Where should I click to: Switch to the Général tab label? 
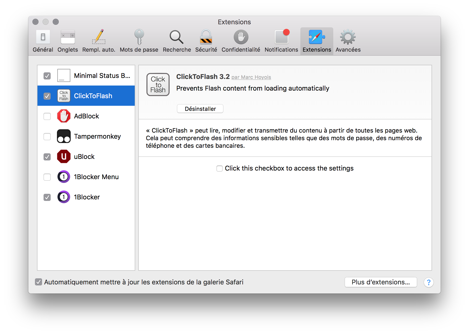pyautogui.click(x=43, y=50)
